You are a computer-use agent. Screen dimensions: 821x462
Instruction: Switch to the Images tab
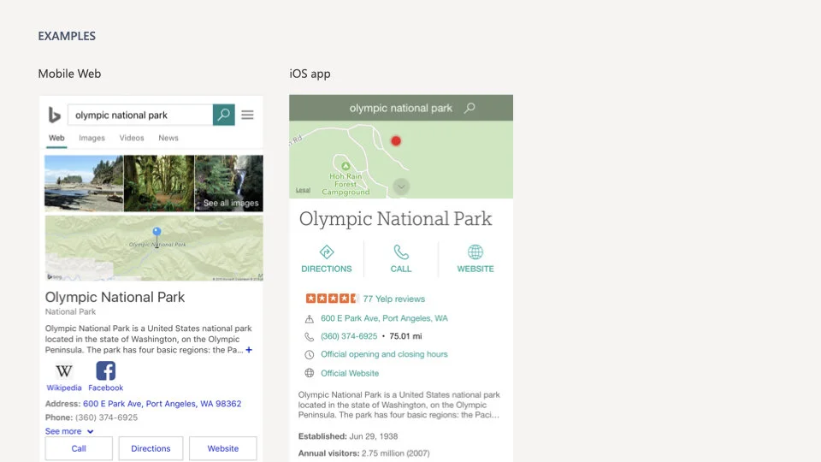pos(92,138)
